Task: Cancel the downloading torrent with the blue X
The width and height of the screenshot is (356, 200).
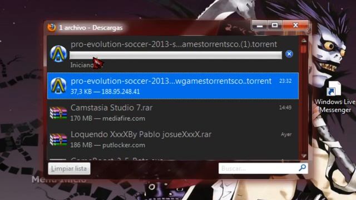Action: [289, 54]
